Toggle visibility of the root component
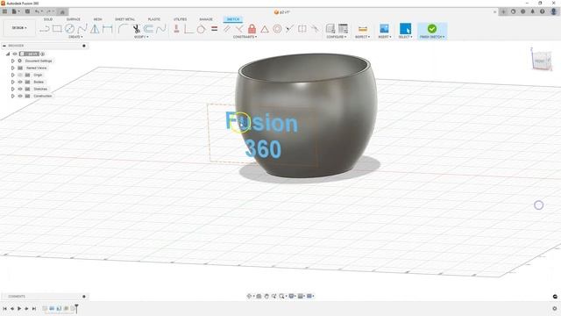This screenshot has height=316, width=561. pos(15,54)
